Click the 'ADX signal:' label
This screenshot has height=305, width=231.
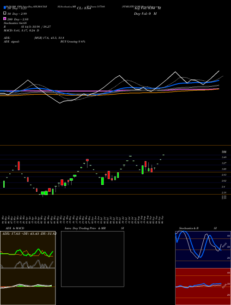(x=12, y=42)
